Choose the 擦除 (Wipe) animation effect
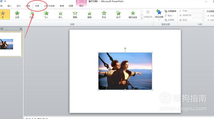The image size is (214, 119). 89,14
